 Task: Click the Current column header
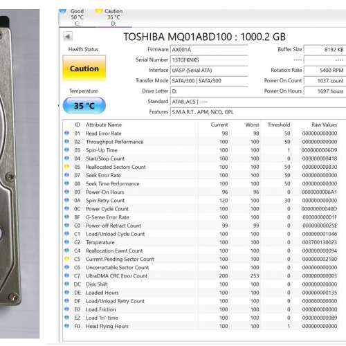point(219,125)
